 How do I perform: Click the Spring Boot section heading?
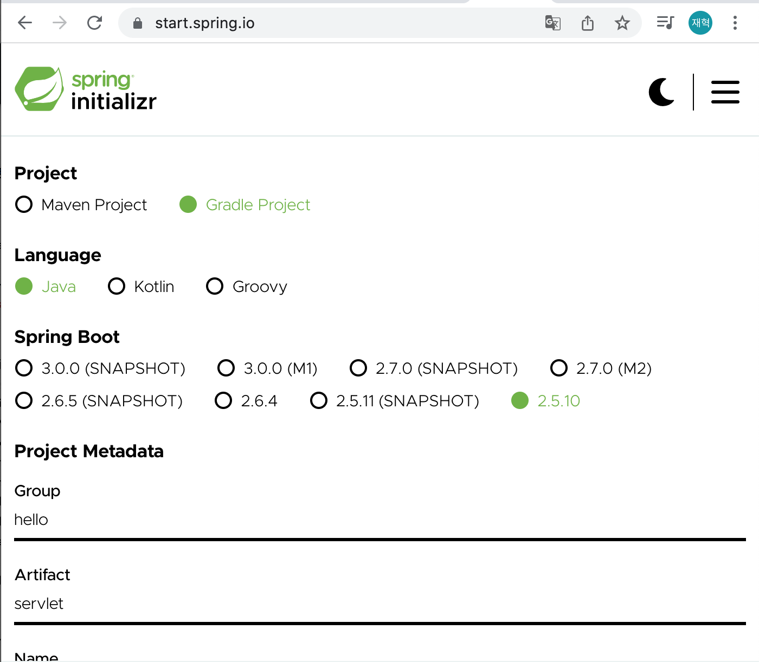[67, 337]
